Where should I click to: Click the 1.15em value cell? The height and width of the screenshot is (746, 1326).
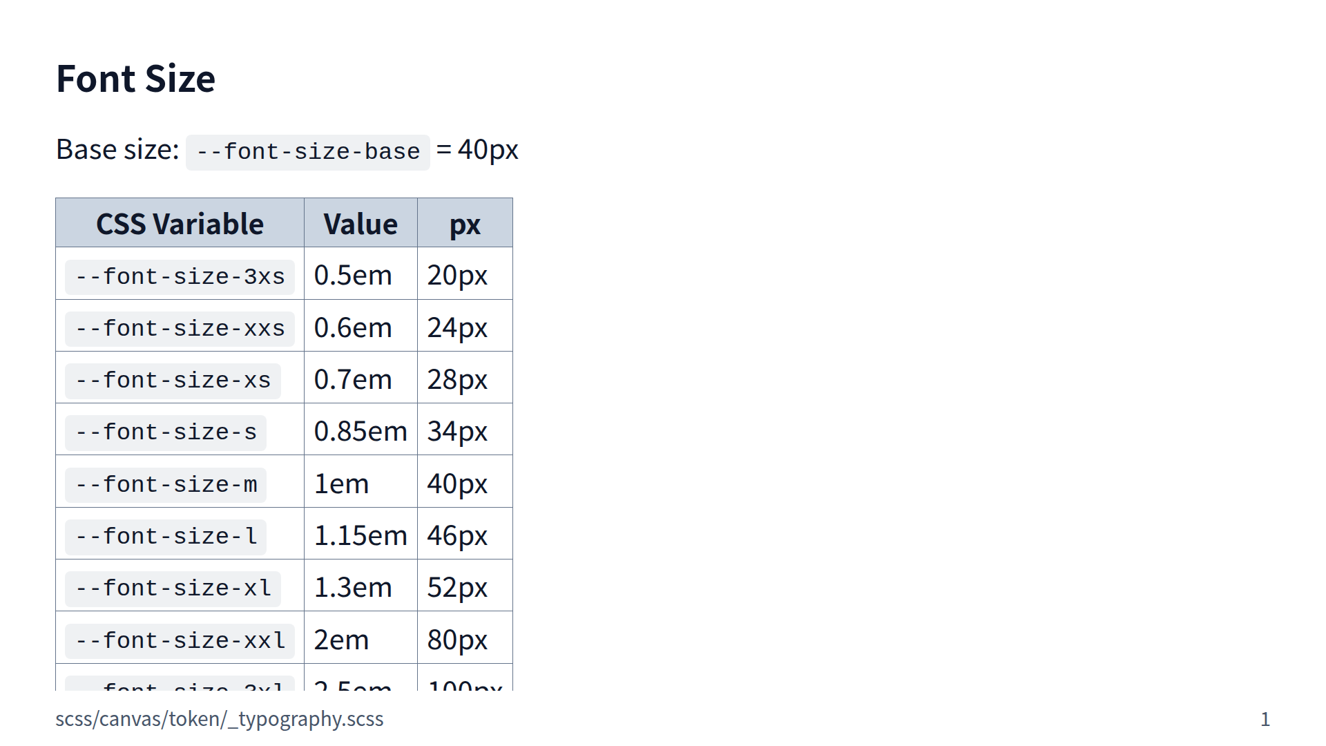(361, 536)
